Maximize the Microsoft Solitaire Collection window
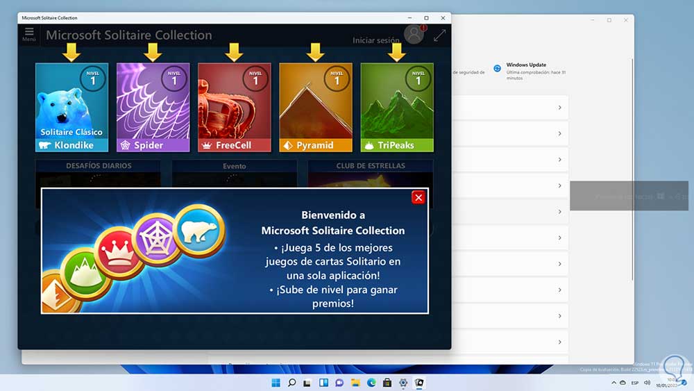The height and width of the screenshot is (391, 694). (426, 18)
